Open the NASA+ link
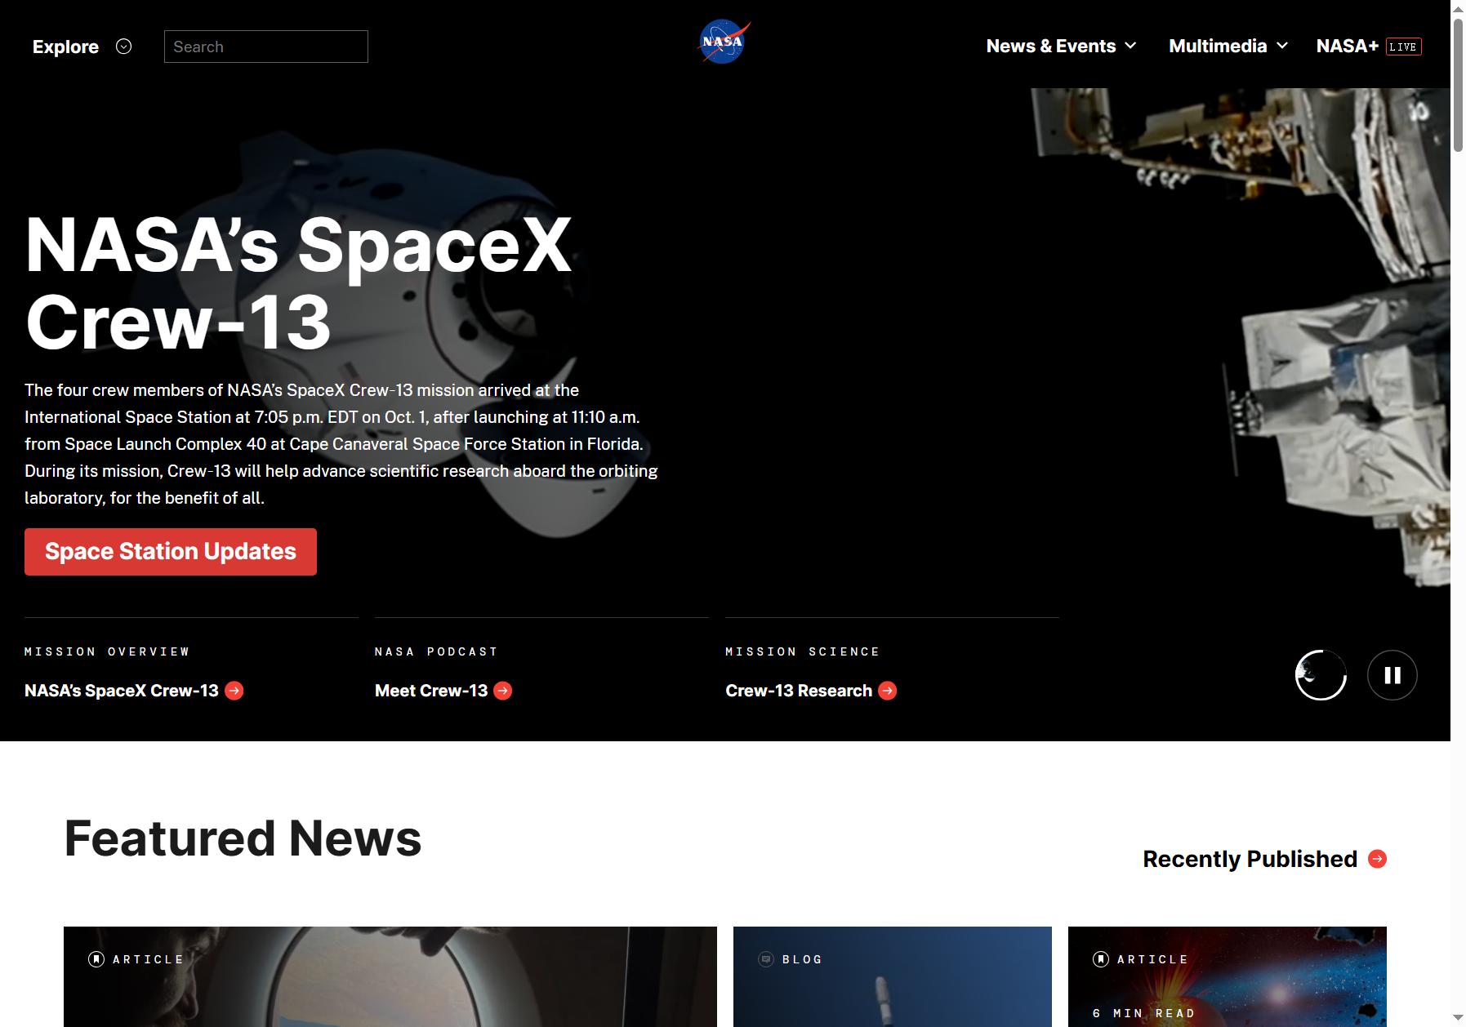Viewport: 1466px width, 1027px height. click(1348, 46)
